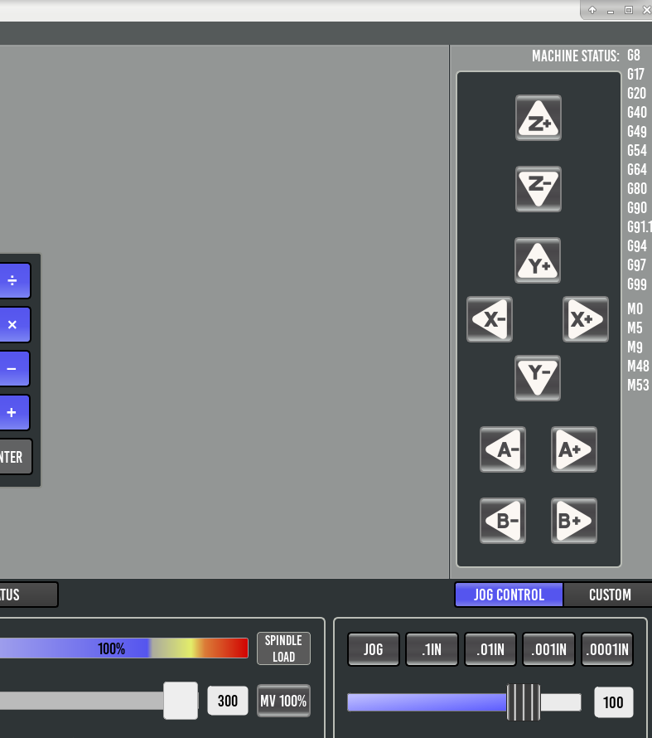
Task: Click G97 status code
Action: (x=636, y=265)
